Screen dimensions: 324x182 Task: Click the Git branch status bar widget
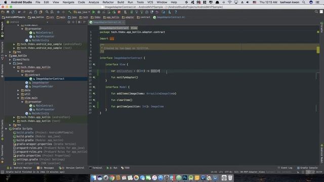250,172
